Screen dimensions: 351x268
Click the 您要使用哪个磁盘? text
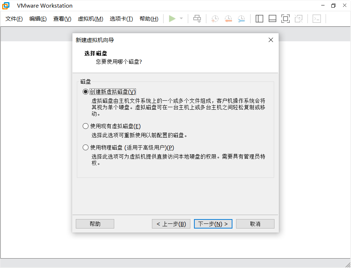[x=119, y=62]
